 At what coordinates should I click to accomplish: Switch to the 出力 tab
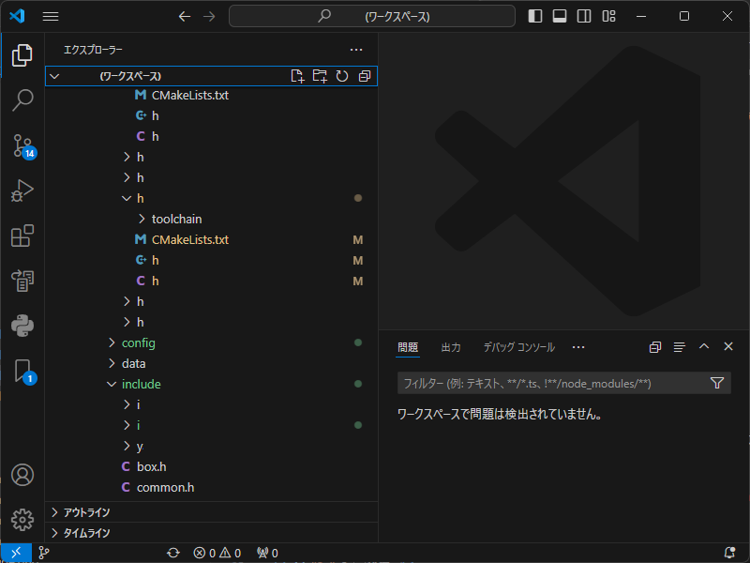pos(451,347)
